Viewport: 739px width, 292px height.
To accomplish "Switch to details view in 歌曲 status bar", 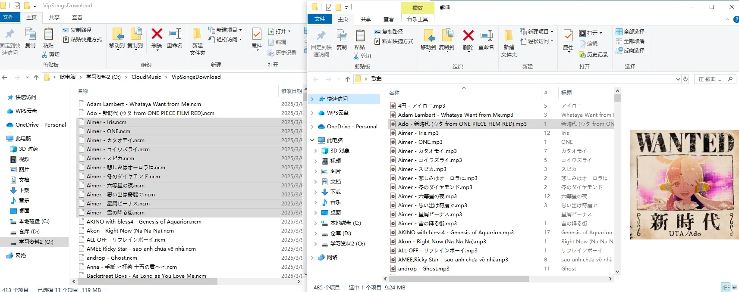I will pos(726,287).
